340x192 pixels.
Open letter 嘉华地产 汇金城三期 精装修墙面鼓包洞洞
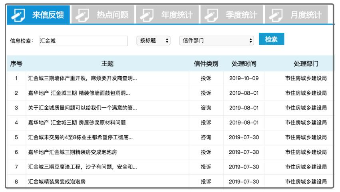[79, 93]
